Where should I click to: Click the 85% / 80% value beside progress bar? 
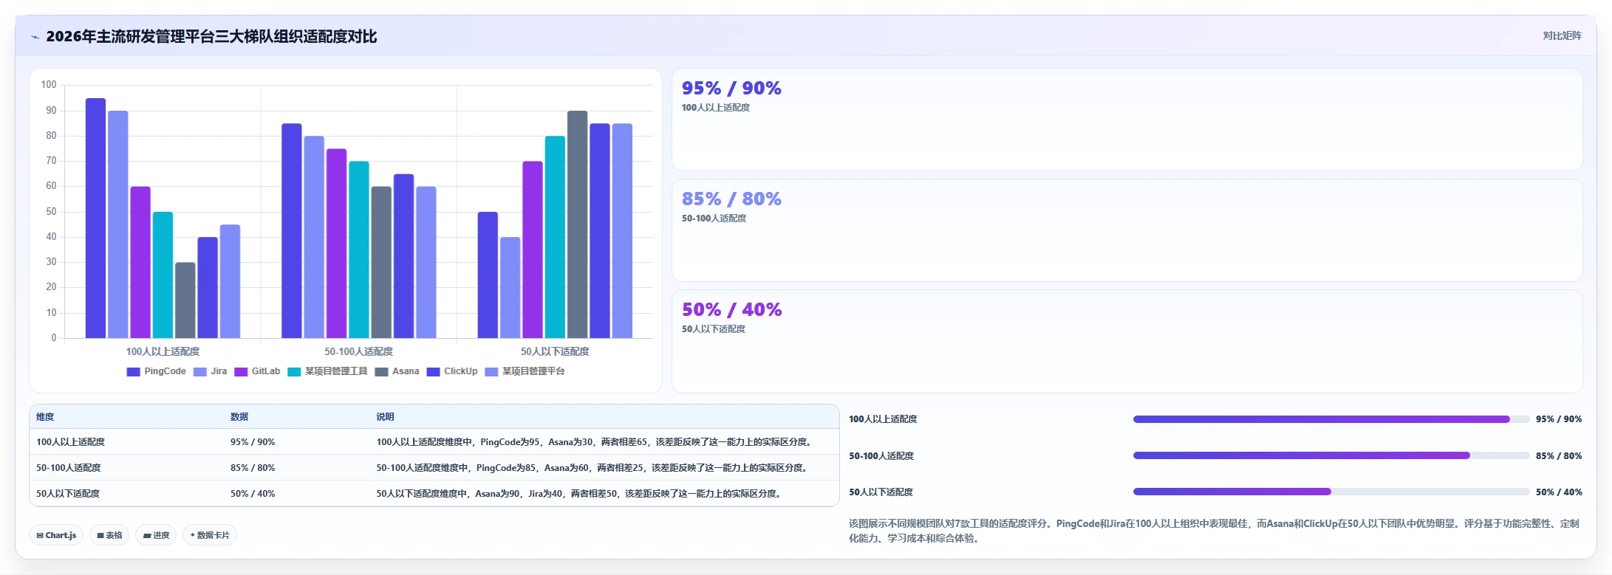[x=1559, y=456]
